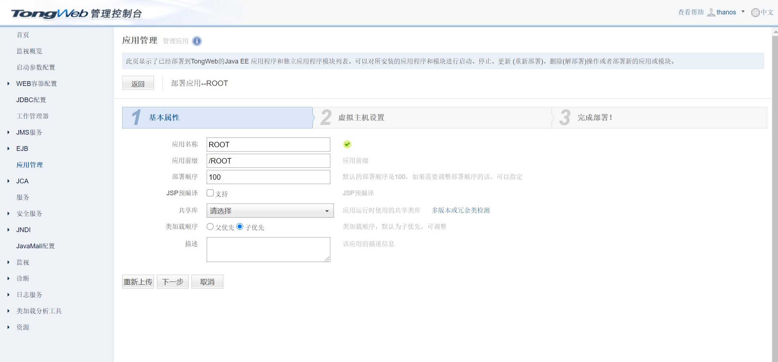This screenshot has height=362, width=778.
Task: Select the 子优先 class loading radio
Action: [x=240, y=227]
